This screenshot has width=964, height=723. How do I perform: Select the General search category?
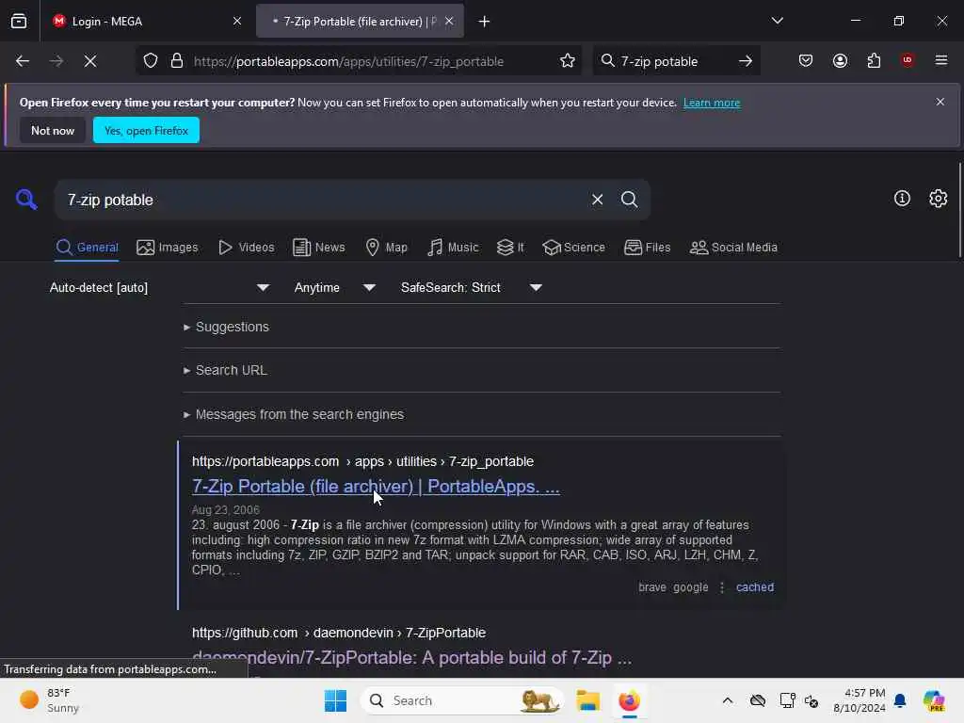coord(87,248)
